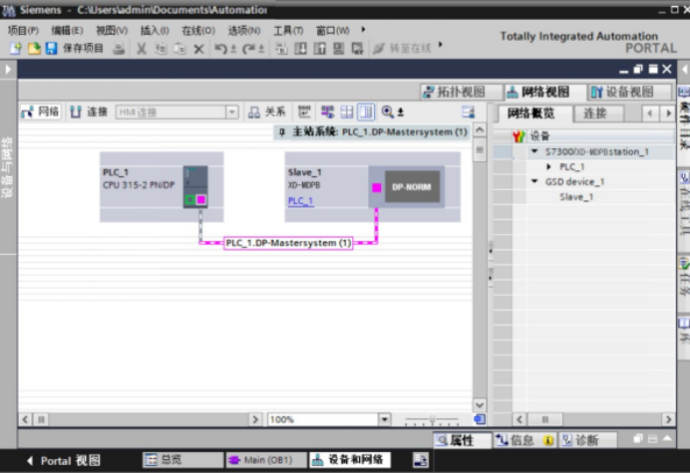
Task: Delete selection with the X icon
Action: tap(198, 49)
